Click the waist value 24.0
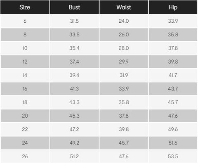This screenshot has width=198, height=164. (124, 21)
